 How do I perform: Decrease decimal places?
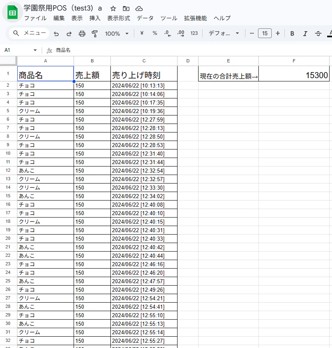click(167, 34)
